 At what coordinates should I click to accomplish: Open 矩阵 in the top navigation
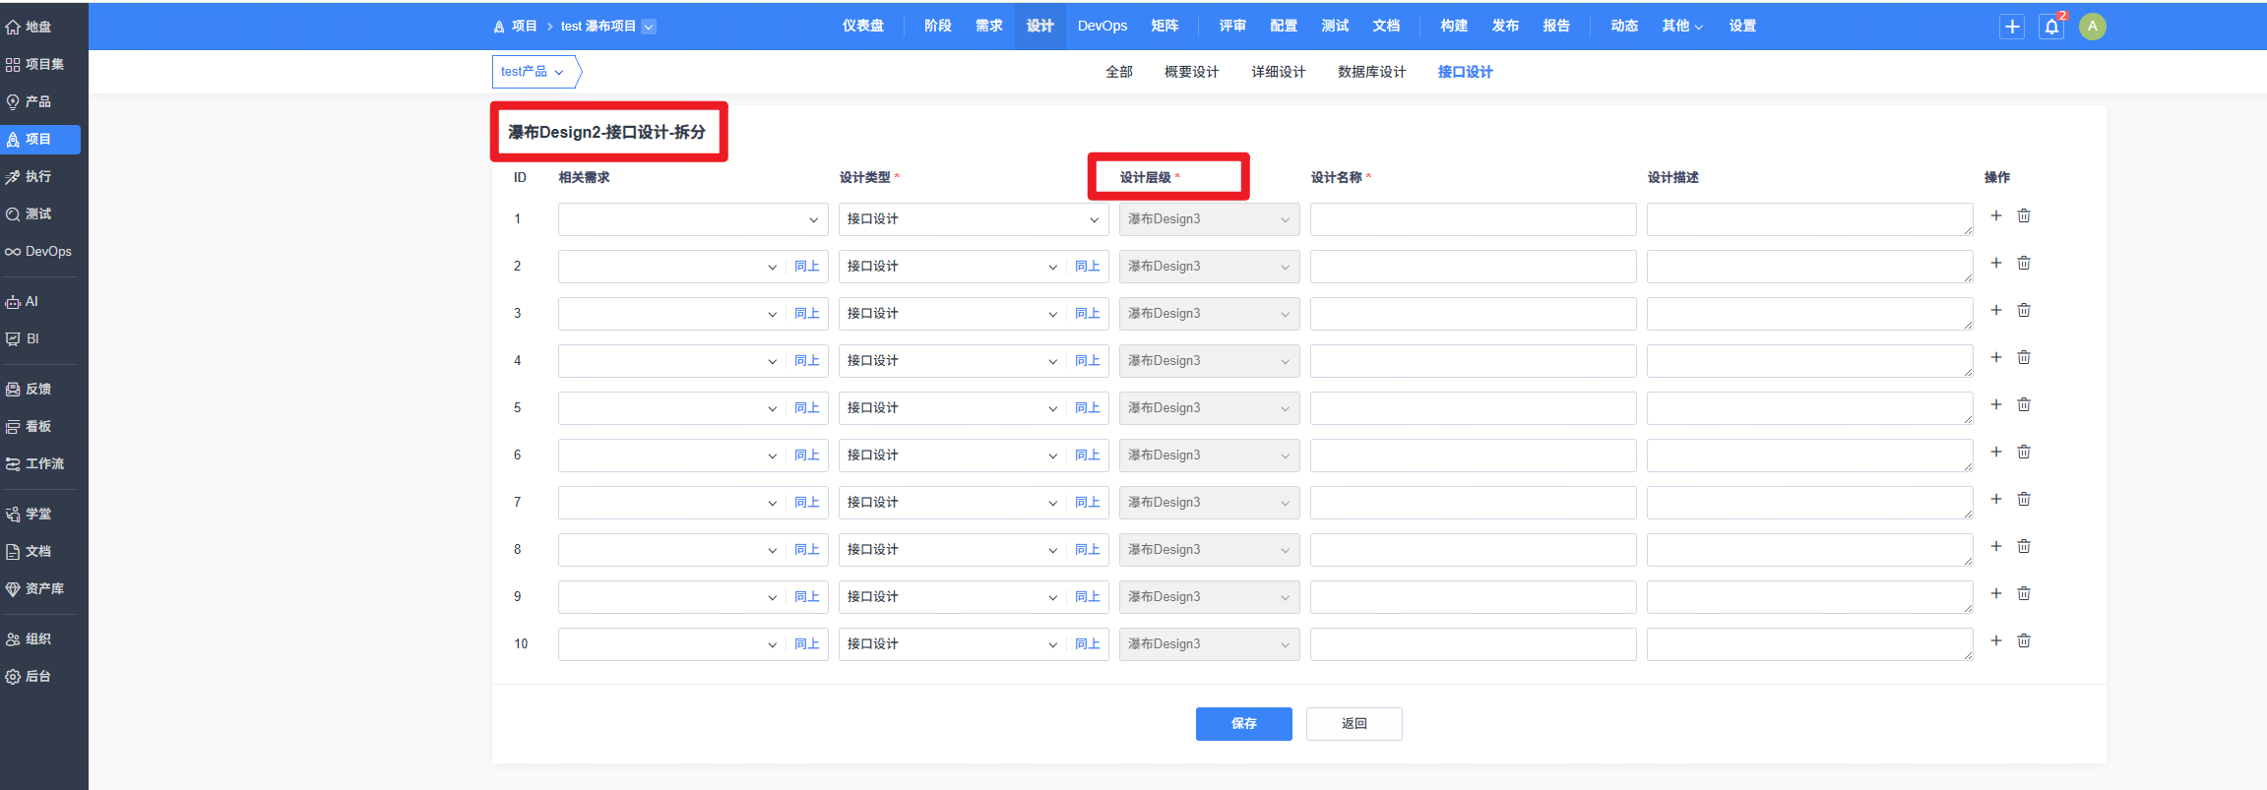point(1165,27)
